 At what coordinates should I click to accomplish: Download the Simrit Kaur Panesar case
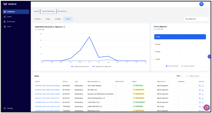point(203,86)
